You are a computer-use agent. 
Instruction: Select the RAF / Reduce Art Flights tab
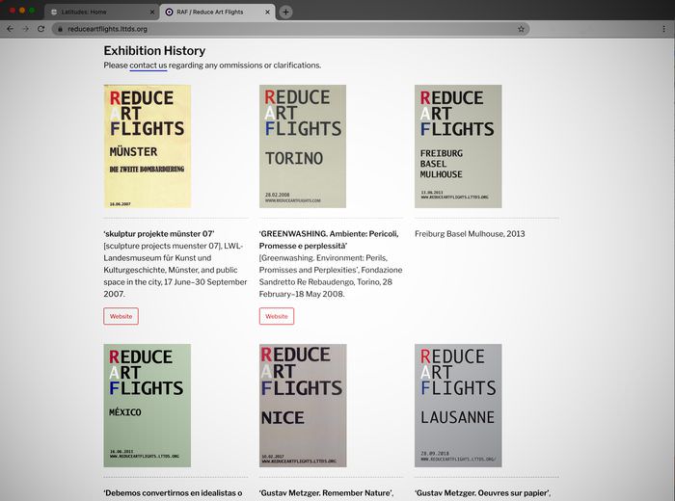point(217,12)
